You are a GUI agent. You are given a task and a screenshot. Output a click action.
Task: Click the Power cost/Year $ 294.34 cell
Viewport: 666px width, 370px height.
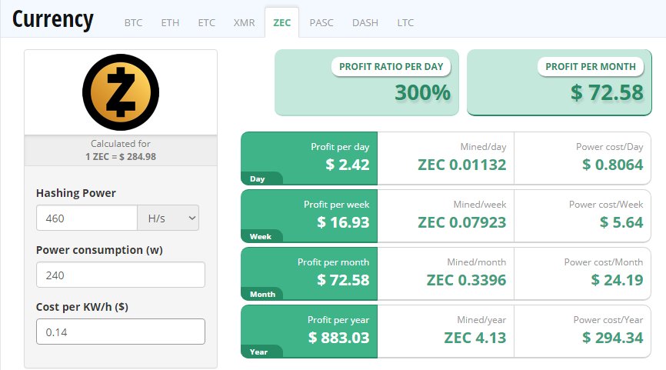[582, 332]
